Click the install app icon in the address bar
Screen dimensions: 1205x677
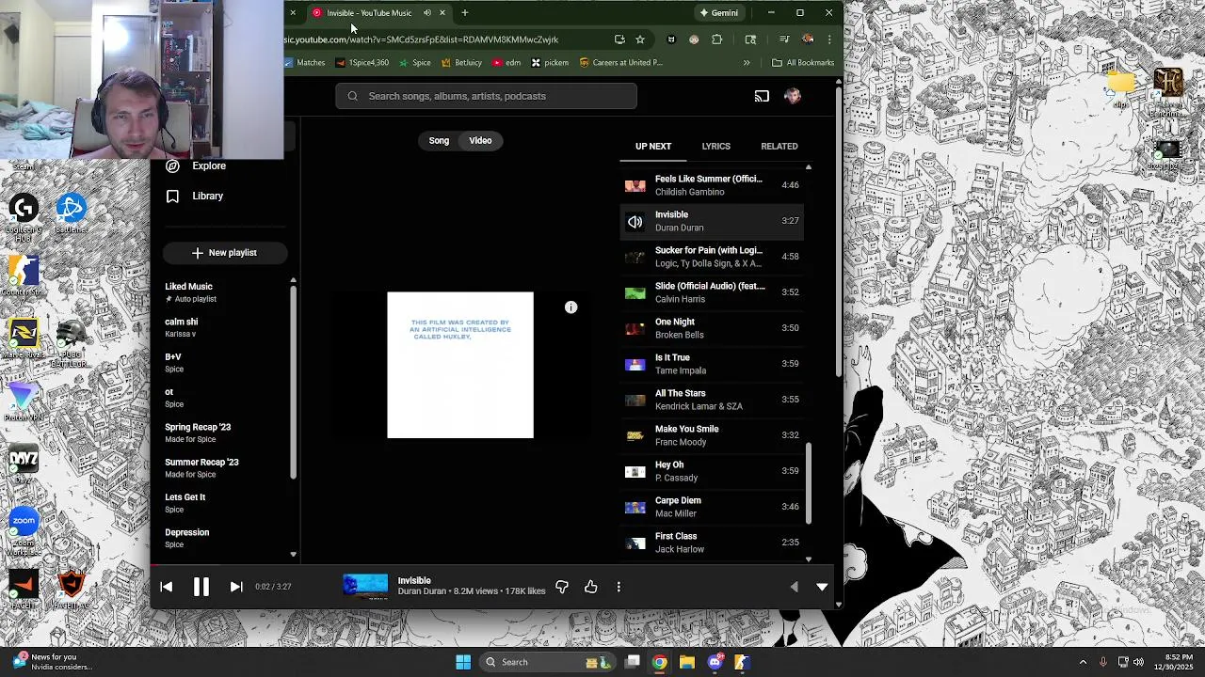(x=619, y=39)
